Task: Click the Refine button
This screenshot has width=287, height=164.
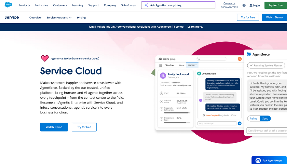Action: point(254,119)
